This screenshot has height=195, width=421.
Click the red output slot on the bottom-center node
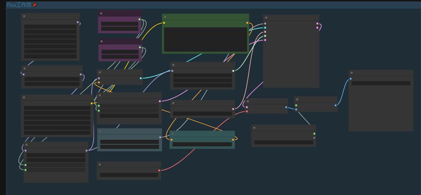point(159,170)
